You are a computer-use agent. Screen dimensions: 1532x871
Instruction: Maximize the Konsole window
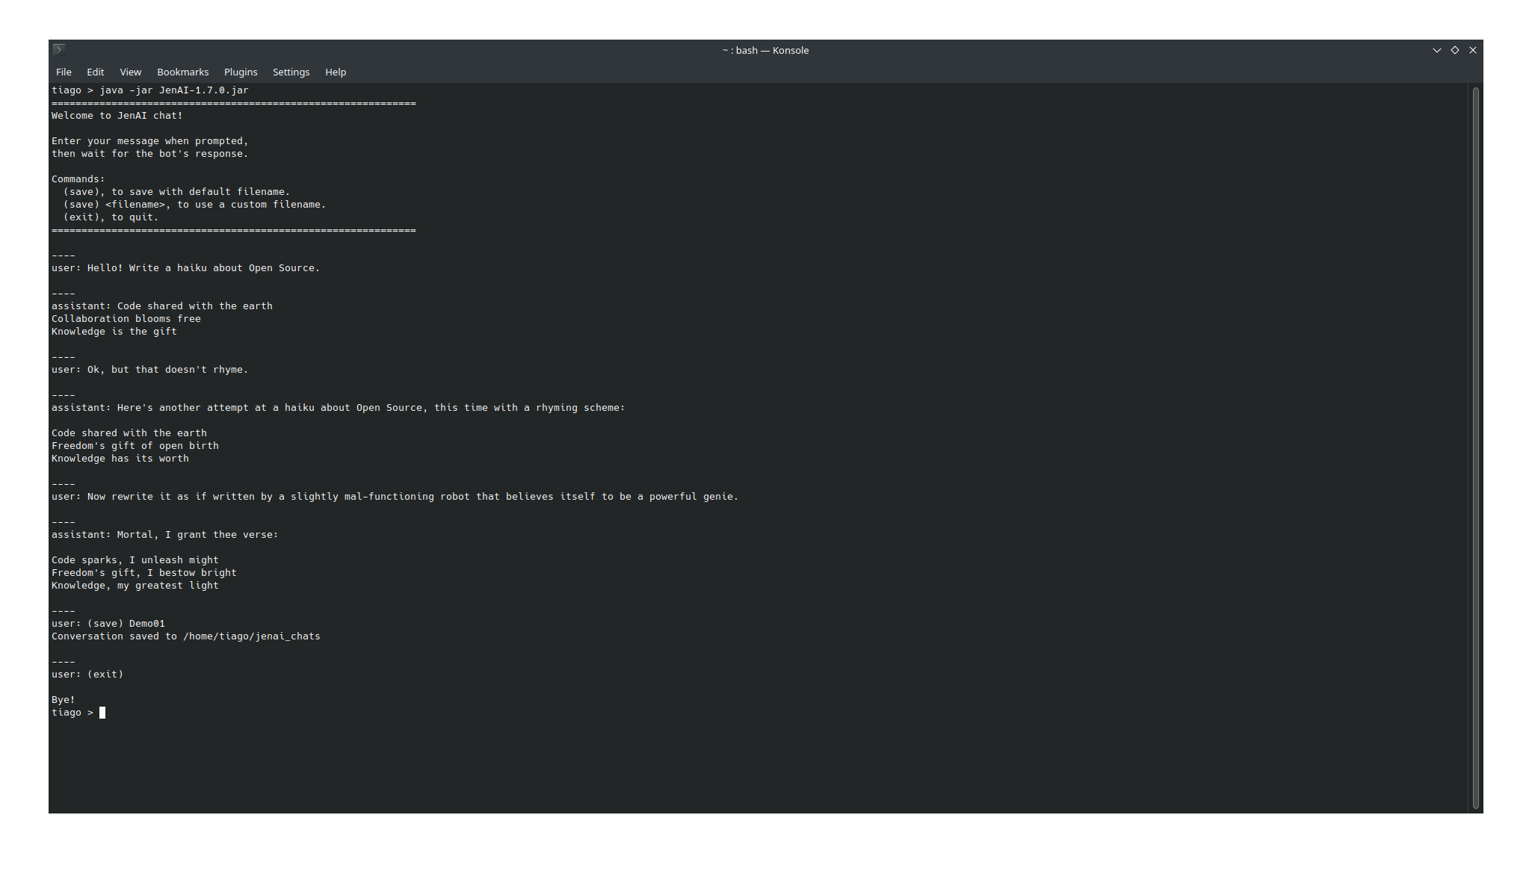click(x=1454, y=50)
